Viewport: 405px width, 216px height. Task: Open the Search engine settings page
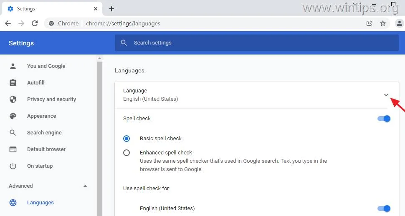click(x=44, y=133)
